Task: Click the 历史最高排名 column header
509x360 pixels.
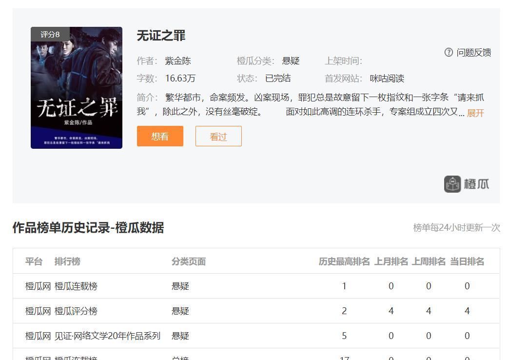Action: (x=344, y=261)
